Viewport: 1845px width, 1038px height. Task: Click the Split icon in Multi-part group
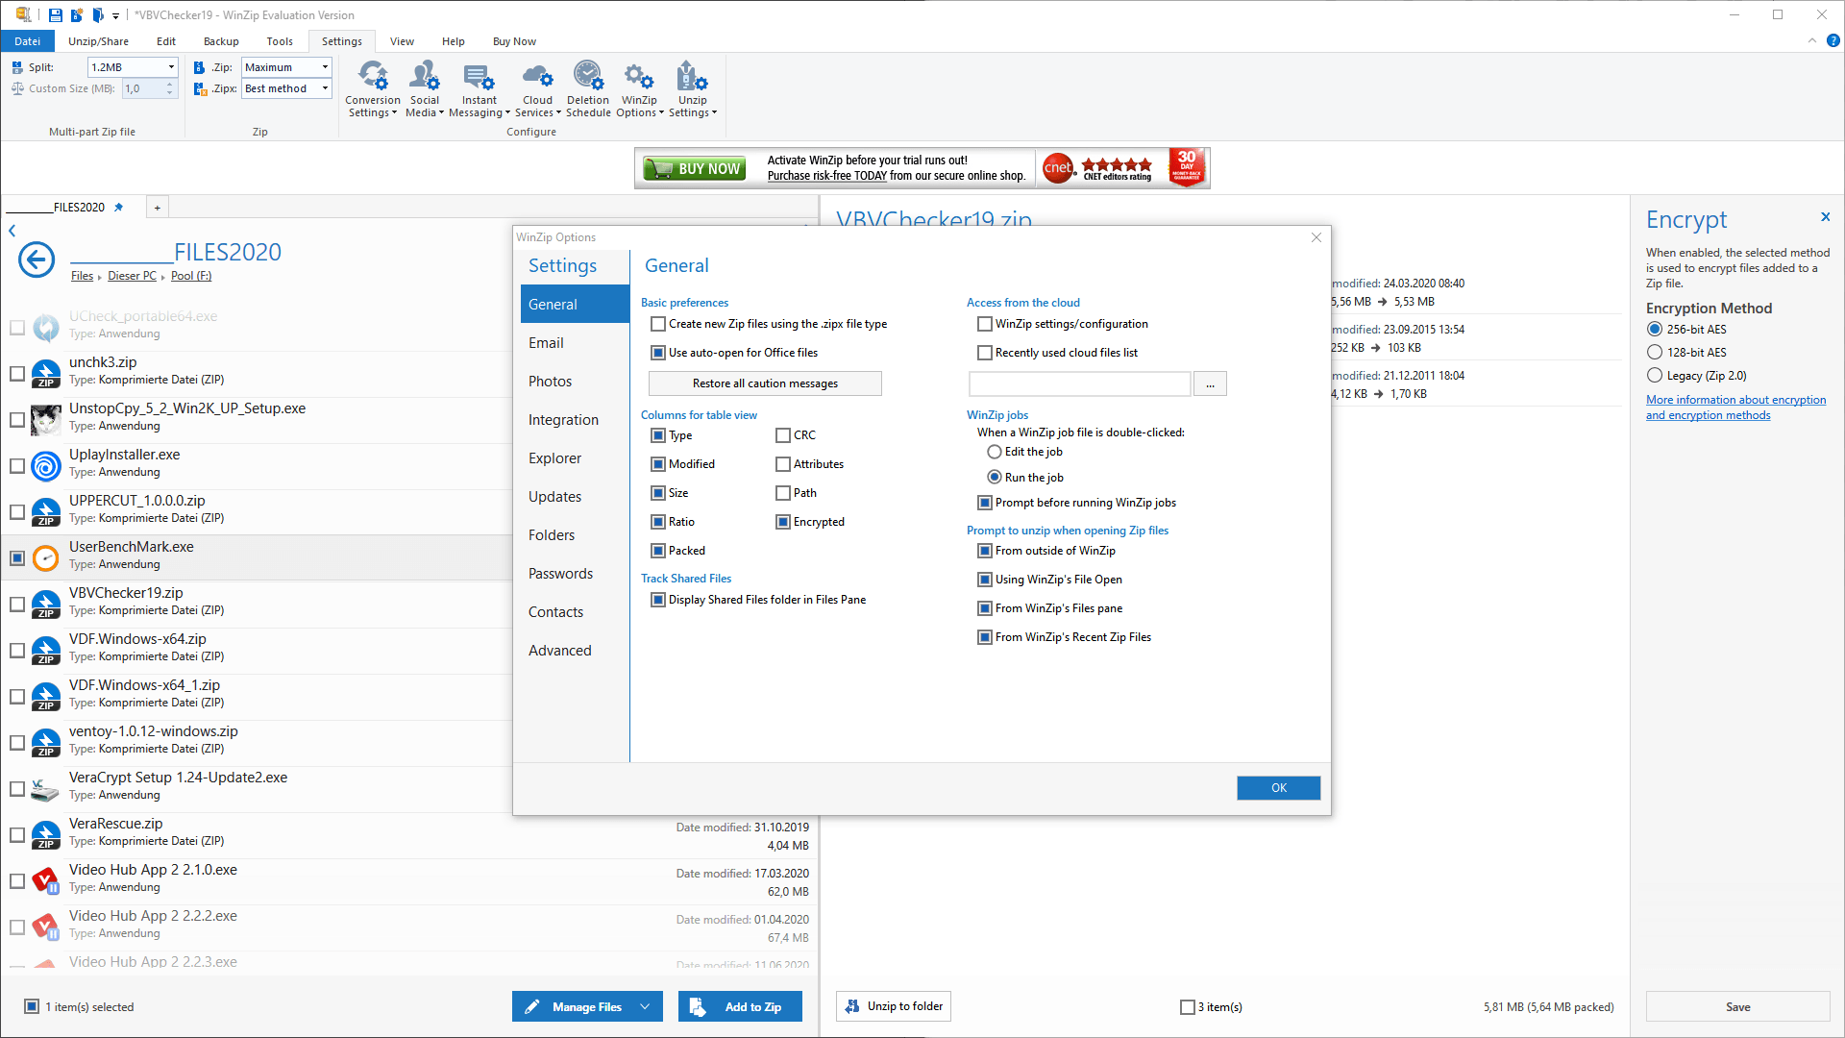point(17,67)
